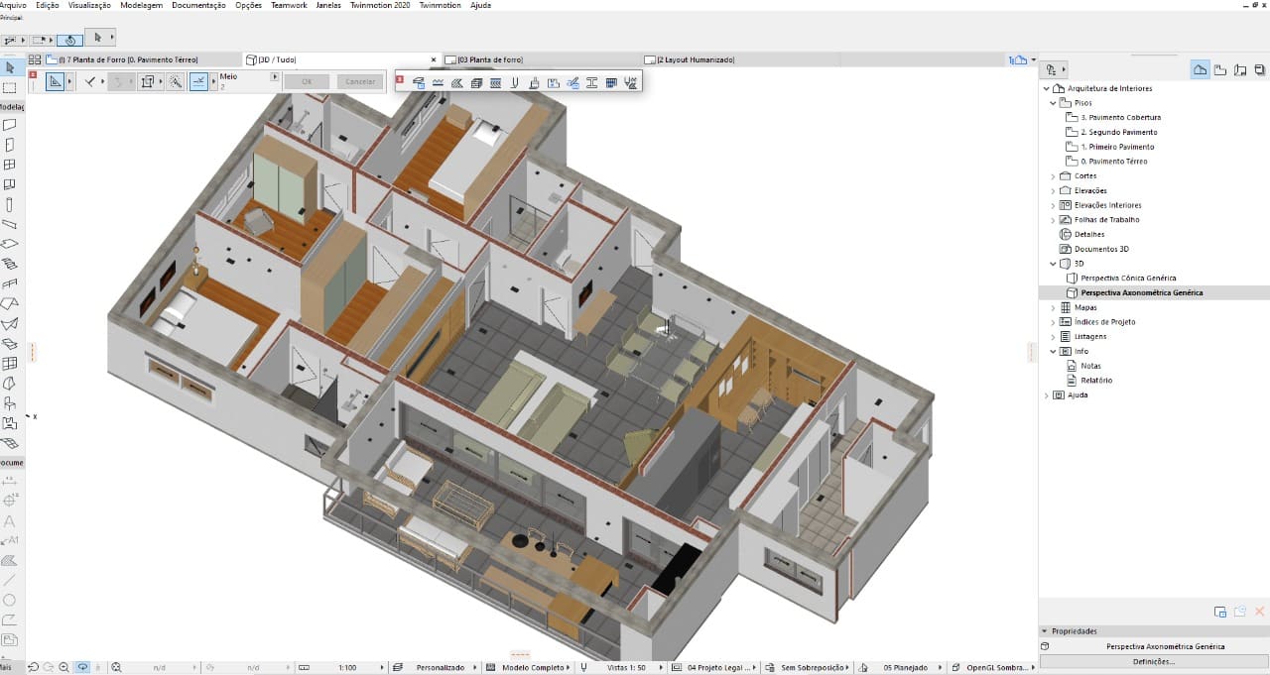Select the Marquee tool below the Arrow tool
1270x675 pixels.
click(x=11, y=89)
